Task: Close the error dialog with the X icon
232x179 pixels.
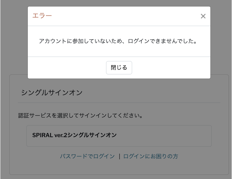Action: point(203,16)
